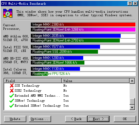Image resolution: width=139 pixels, height=125 pixels.
Task: Click the Celeron Integer MMX 1130 bar
Action: 55,69
